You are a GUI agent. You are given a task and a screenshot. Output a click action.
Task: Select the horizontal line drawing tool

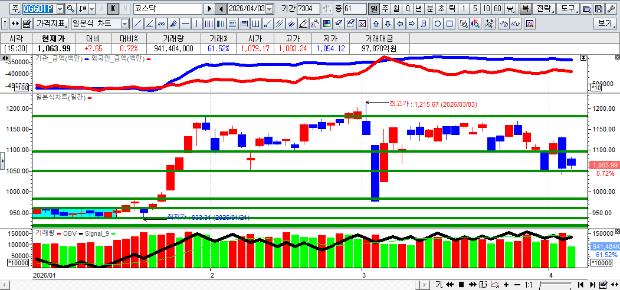(x=185, y=24)
